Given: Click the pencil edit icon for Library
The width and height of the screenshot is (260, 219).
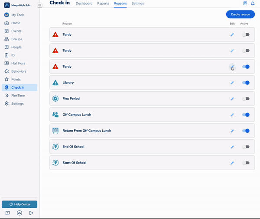Looking at the screenshot, I should point(232,83).
